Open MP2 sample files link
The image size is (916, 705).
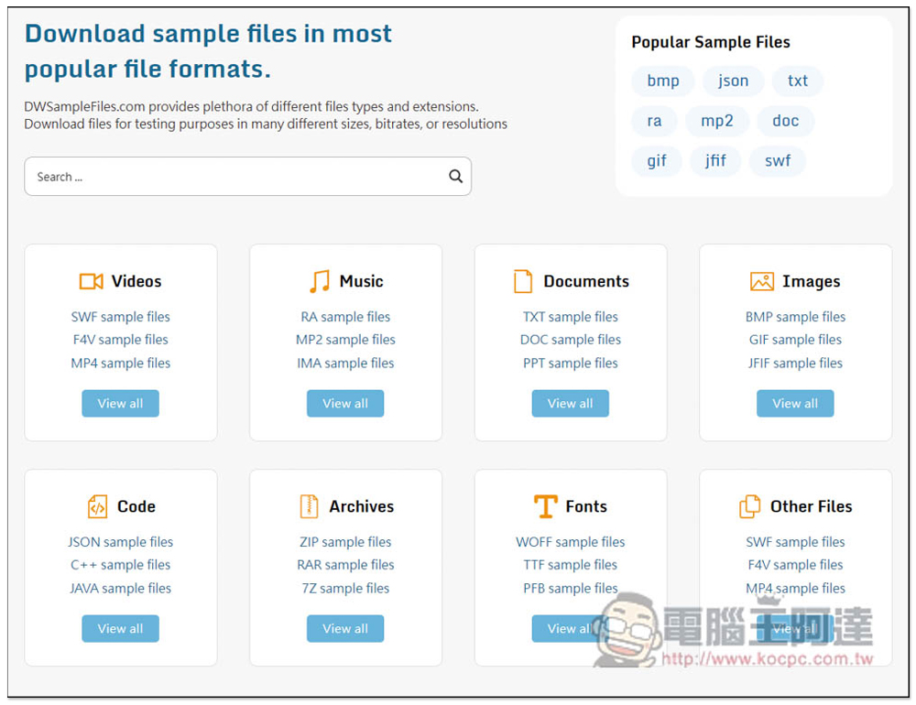345,340
